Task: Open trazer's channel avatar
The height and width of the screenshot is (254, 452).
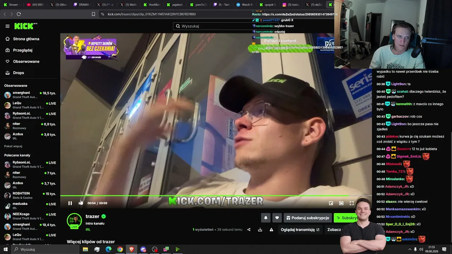Action: tap(74, 220)
